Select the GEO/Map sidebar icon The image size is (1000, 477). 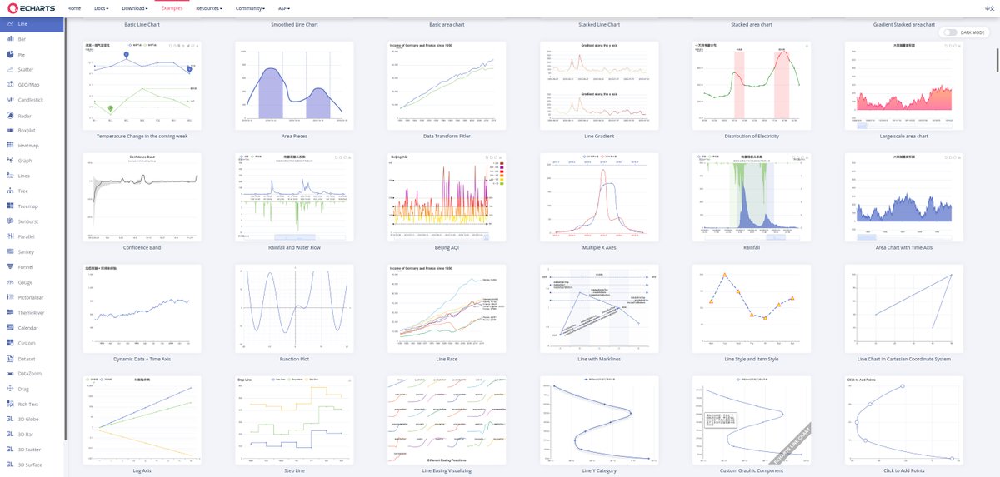[x=8, y=84]
